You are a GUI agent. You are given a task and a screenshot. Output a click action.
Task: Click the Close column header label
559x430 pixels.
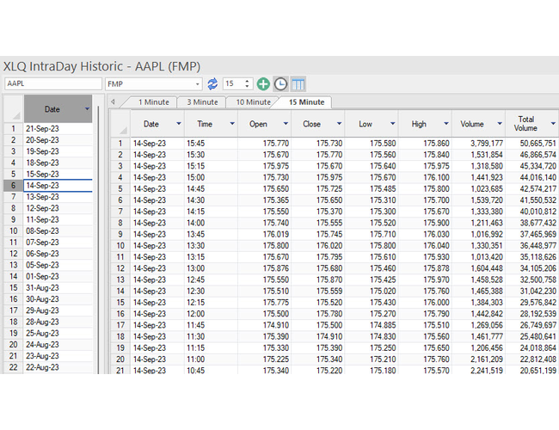pyautogui.click(x=311, y=124)
